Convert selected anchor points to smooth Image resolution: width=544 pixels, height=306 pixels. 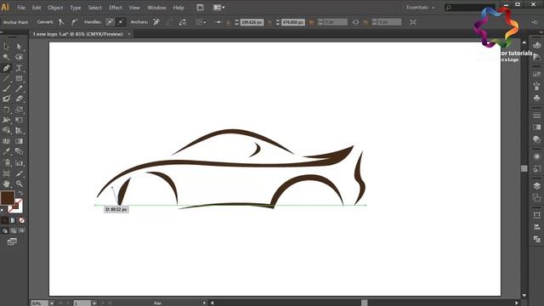click(74, 22)
